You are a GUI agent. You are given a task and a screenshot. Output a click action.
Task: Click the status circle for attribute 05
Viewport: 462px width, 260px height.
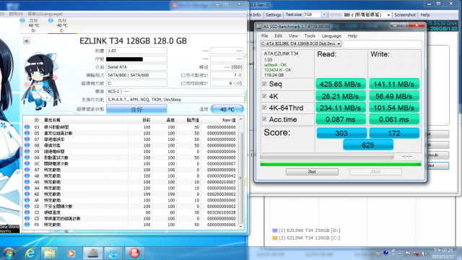pos(27,133)
